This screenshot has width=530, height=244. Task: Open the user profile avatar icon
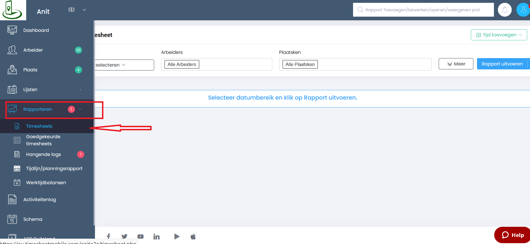(x=523, y=10)
